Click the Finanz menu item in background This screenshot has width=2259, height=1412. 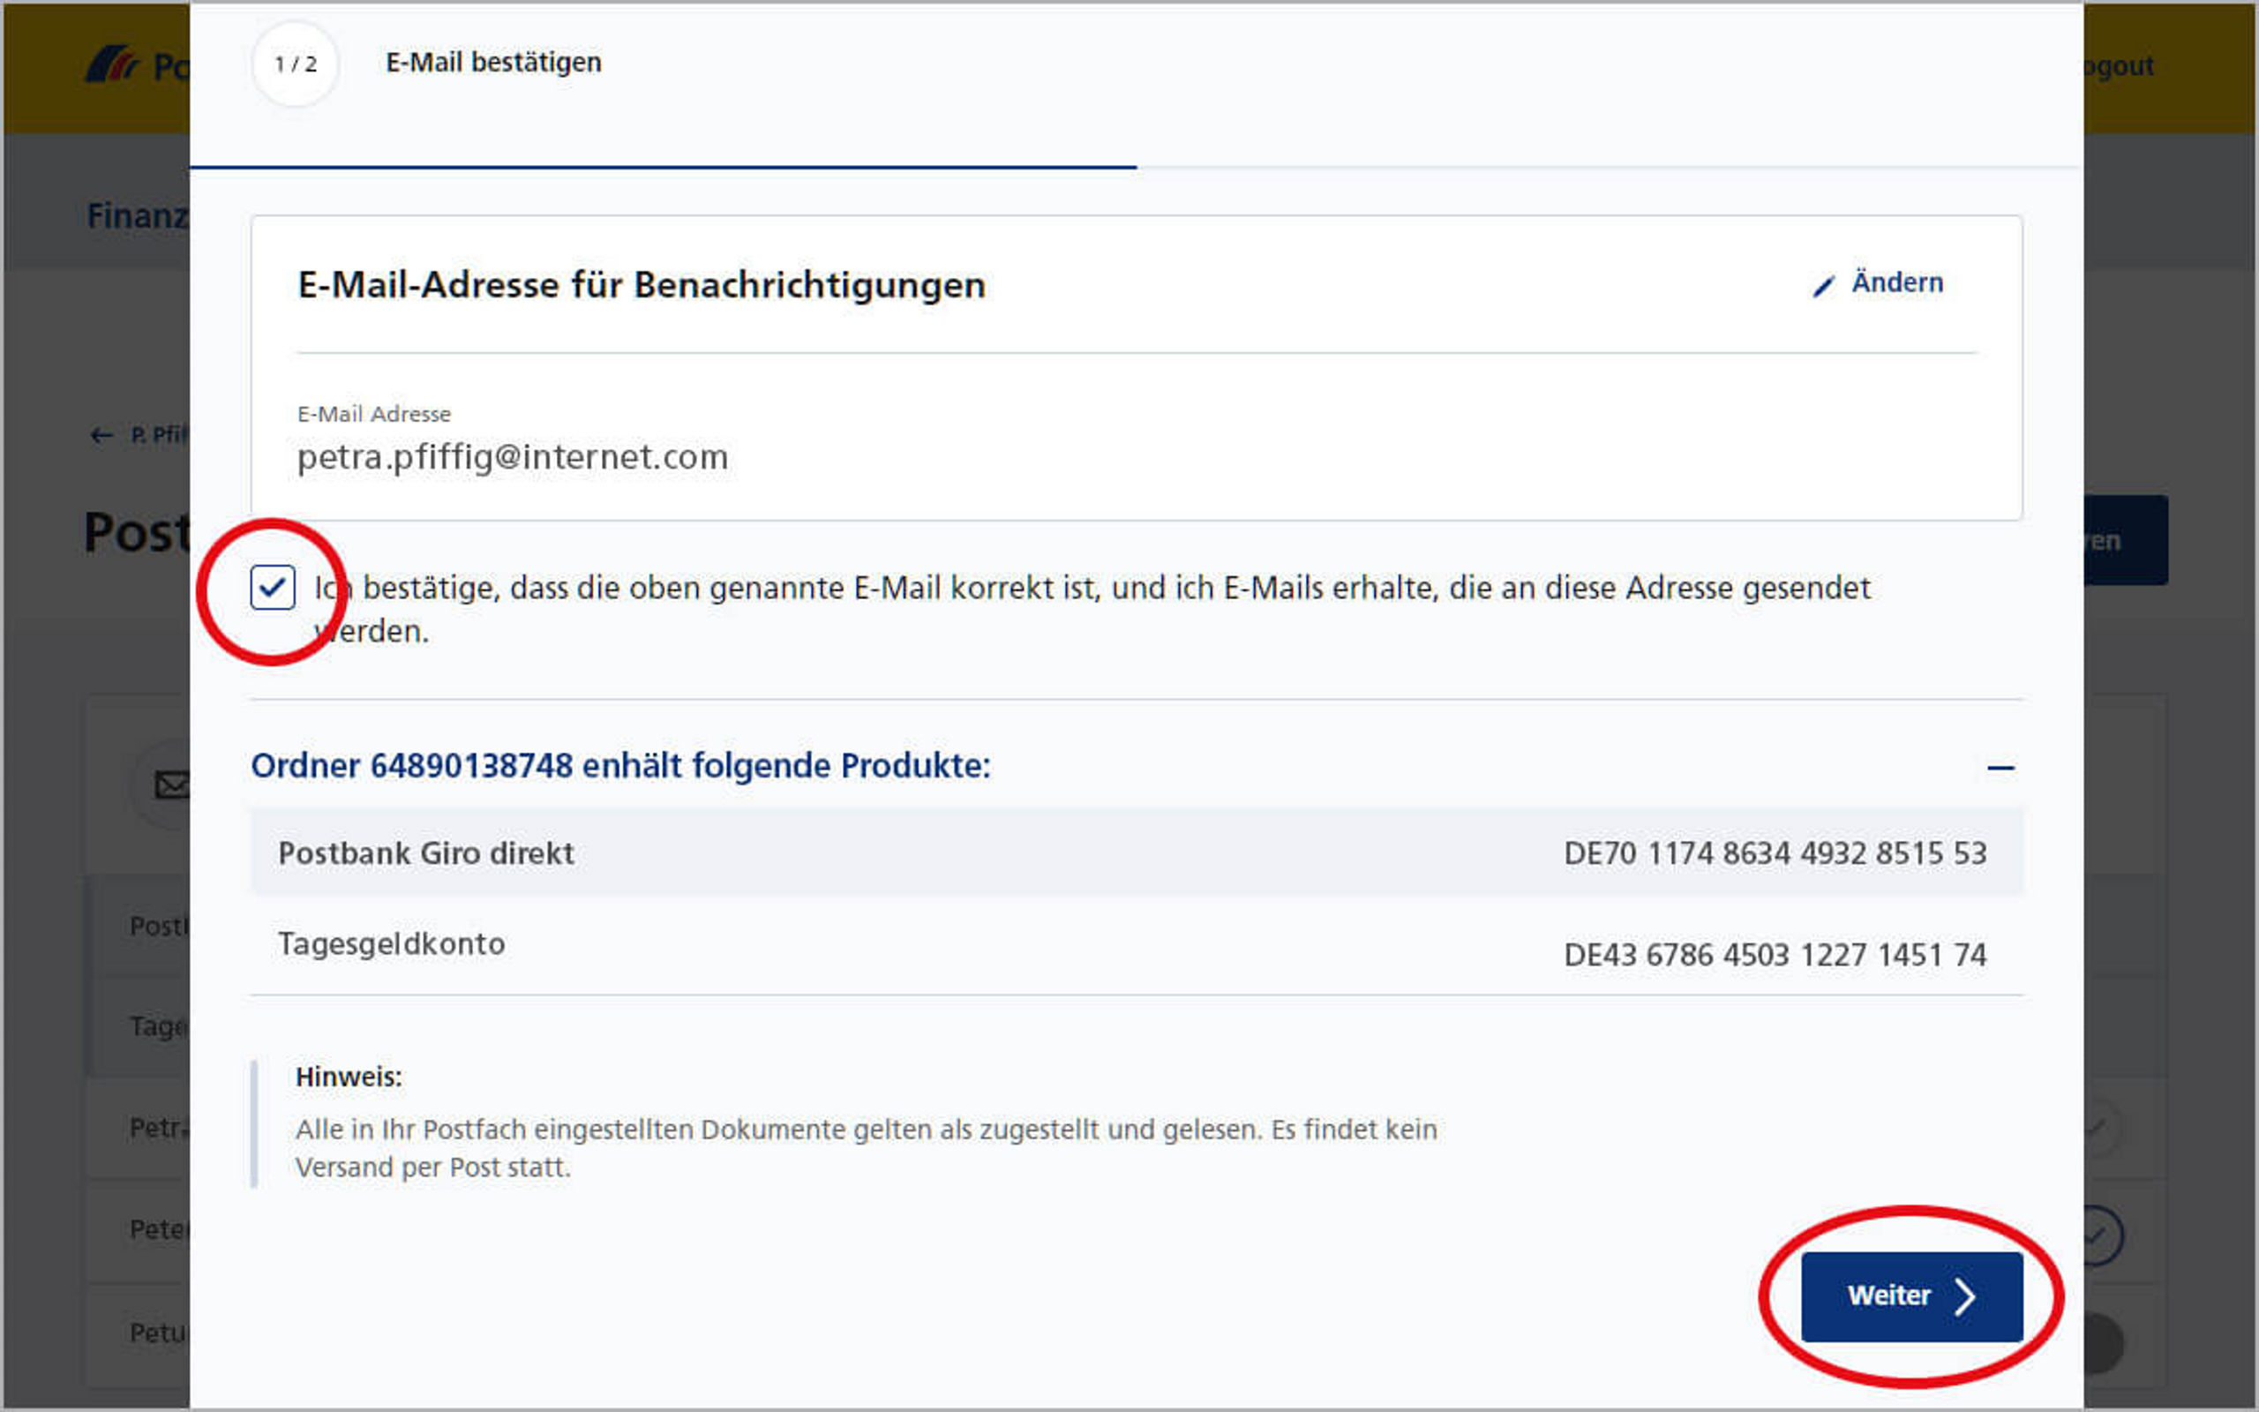[x=139, y=215]
